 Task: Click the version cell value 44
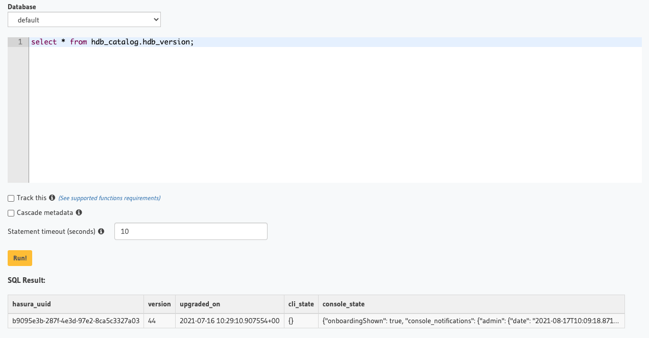[x=159, y=321]
